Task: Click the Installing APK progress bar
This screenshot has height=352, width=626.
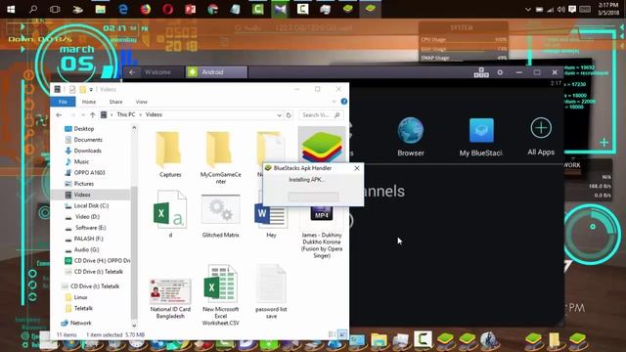Action: pyautogui.click(x=313, y=197)
